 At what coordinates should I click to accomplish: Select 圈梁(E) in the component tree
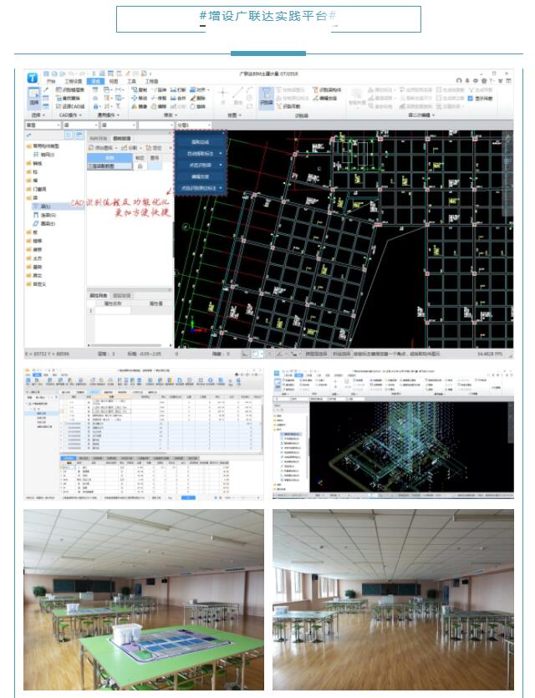point(44,223)
